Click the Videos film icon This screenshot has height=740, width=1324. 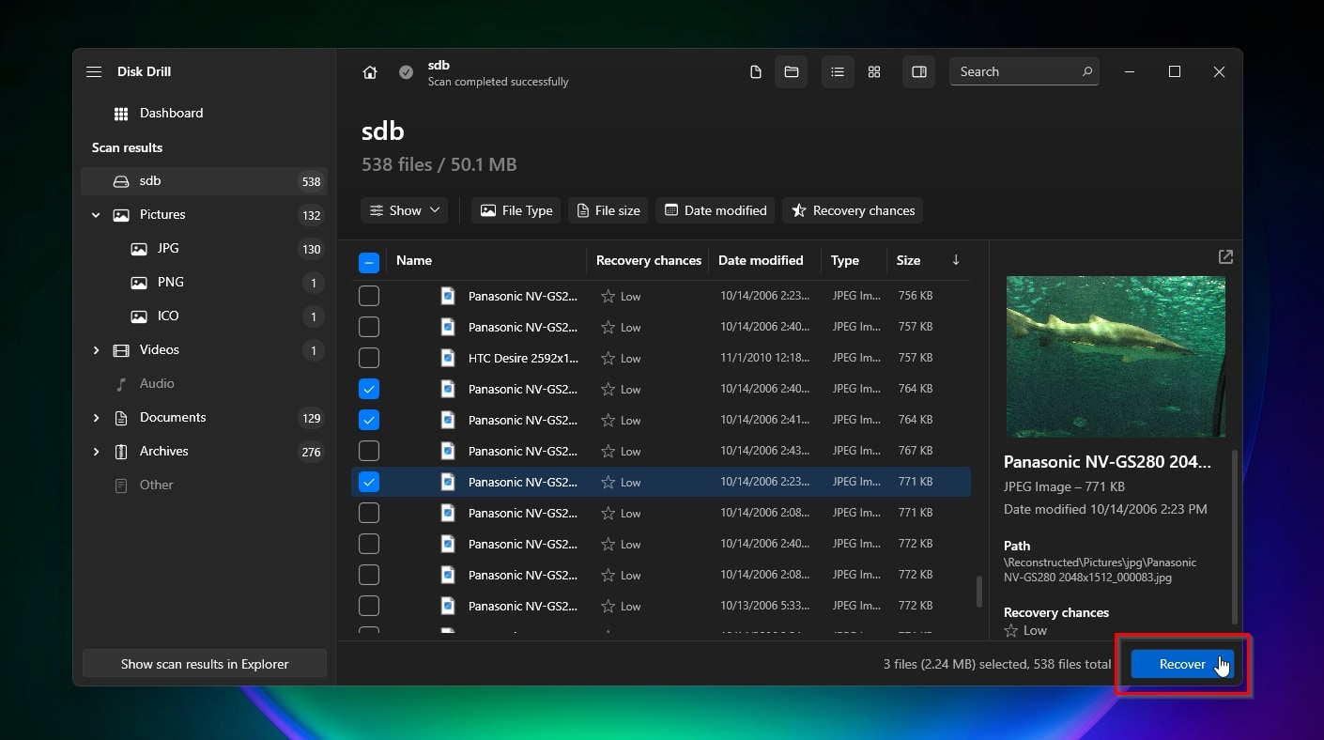pyautogui.click(x=121, y=350)
